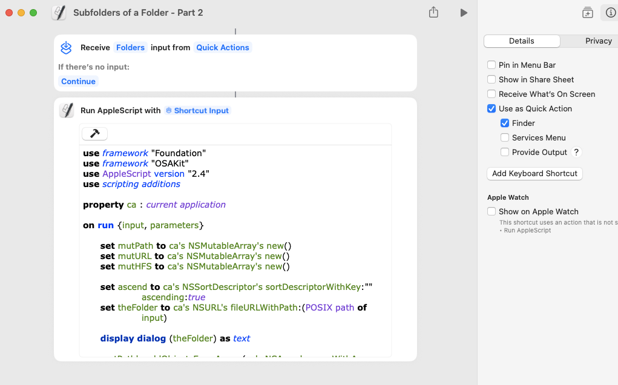Click the set ascend sortDescriptorWithKey line
Image resolution: width=618 pixels, height=385 pixels.
click(236, 292)
